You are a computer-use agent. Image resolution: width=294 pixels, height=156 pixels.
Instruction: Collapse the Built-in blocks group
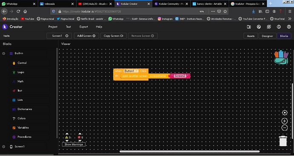tap(3, 54)
